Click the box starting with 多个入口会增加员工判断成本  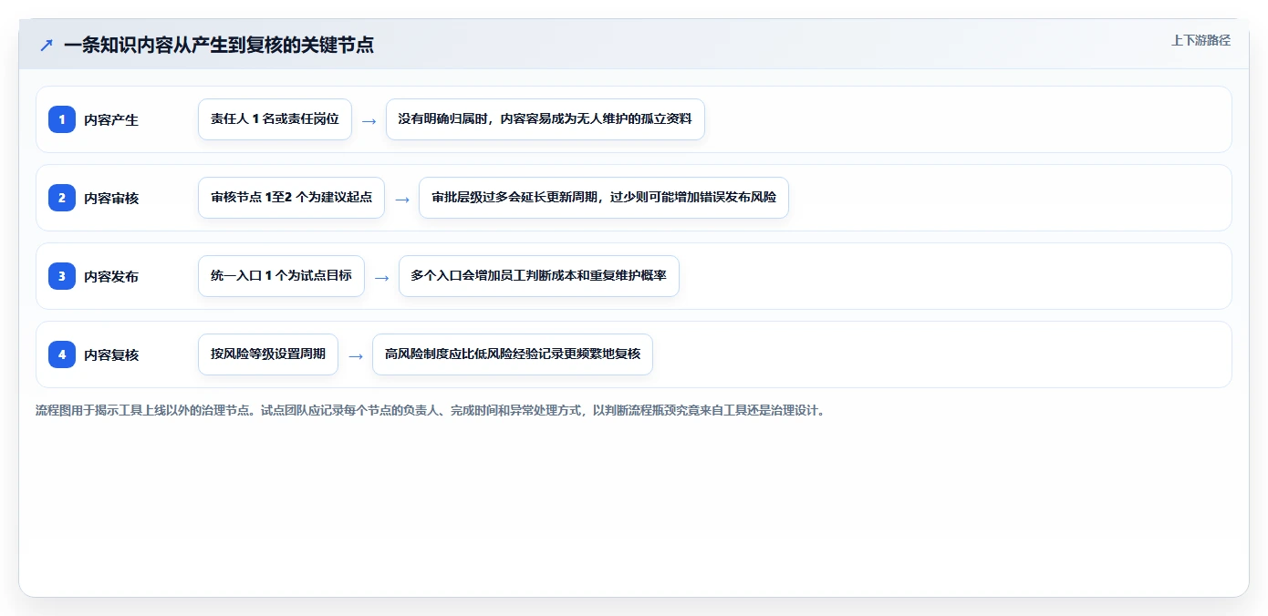pyautogui.click(x=539, y=276)
